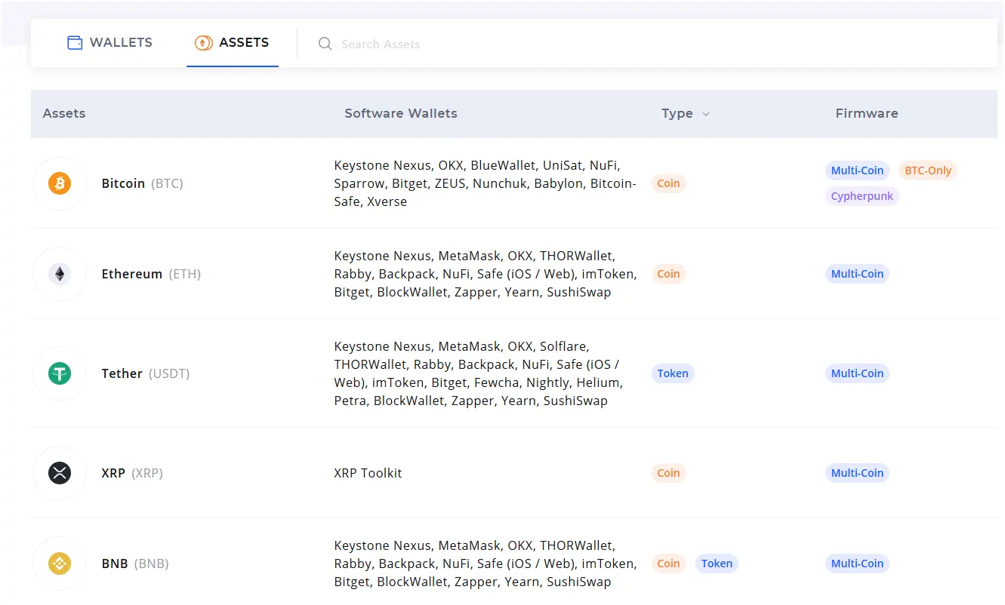Image resolution: width=1005 pixels, height=605 pixels.
Task: Click the Software Wallets column header
Action: pyautogui.click(x=401, y=113)
